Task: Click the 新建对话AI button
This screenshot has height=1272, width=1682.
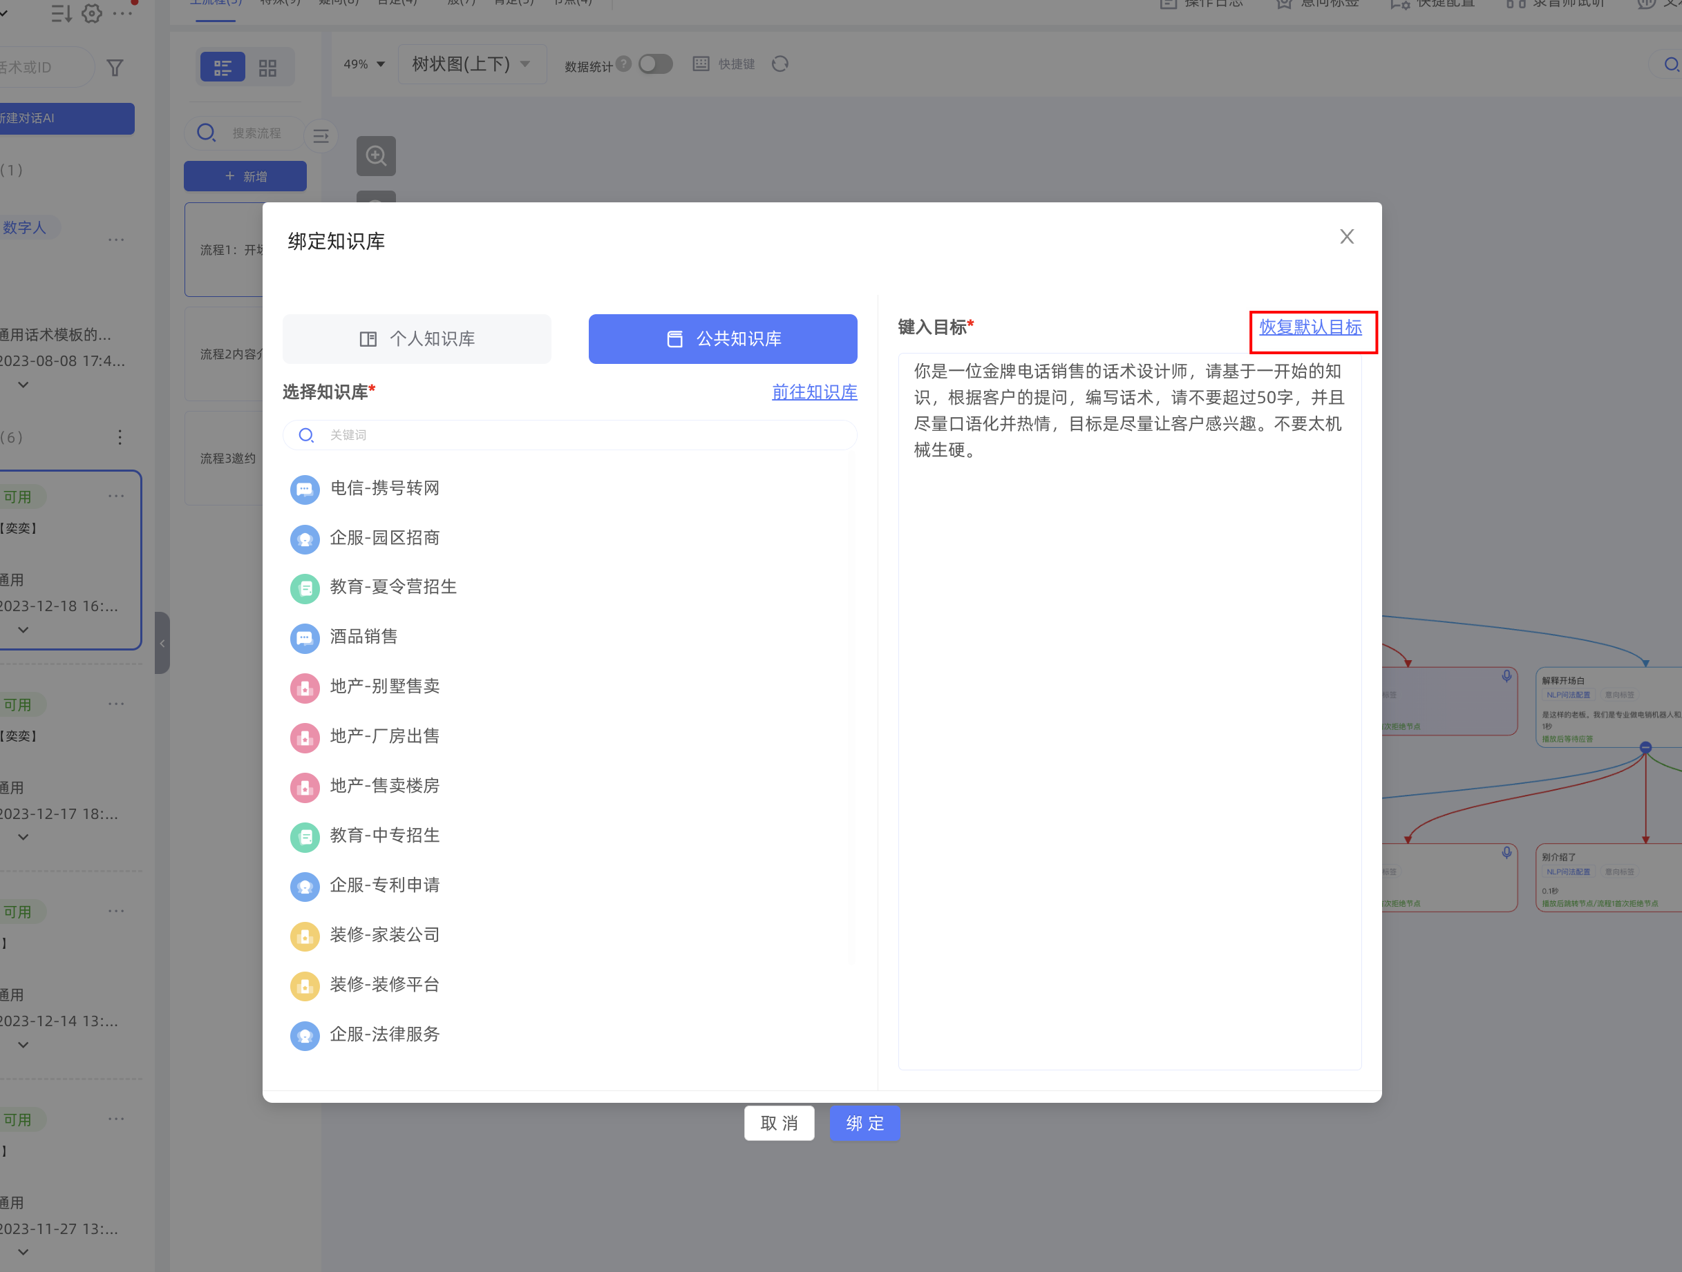Action: (66, 119)
